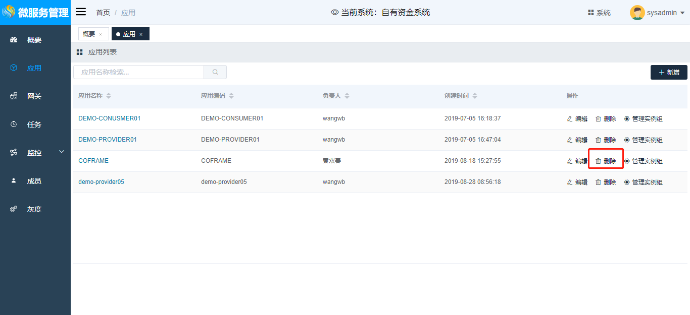Focus the 应用名称检索 search field
Image resolution: width=690 pixels, height=315 pixels.
[138, 72]
